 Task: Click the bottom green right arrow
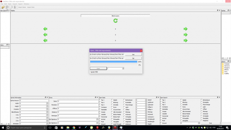coord(186,40)
